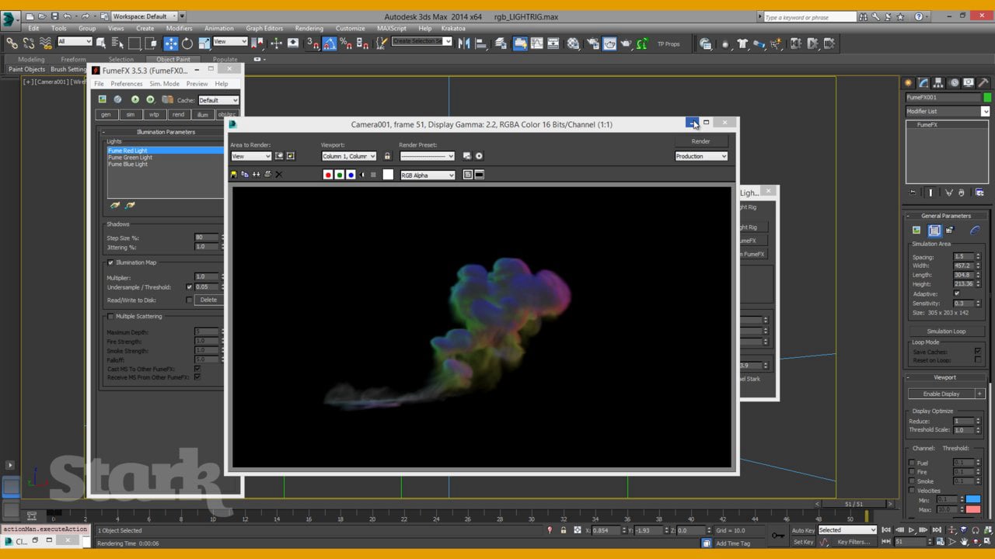Toggle the Illumination Map checkbox
Screen dimensions: 995x559
110,262
